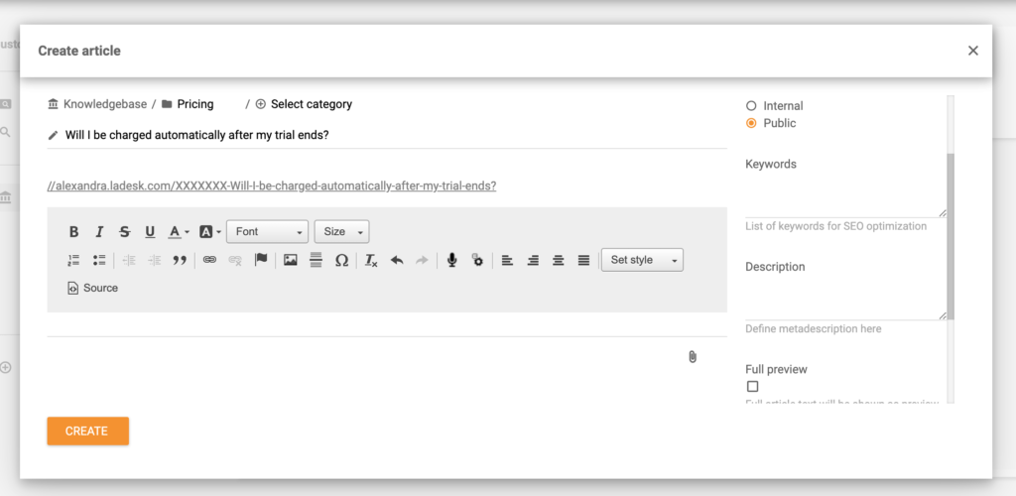Click the Pricing category breadcrumb
Screen dimensions: 1016x496
click(x=194, y=104)
